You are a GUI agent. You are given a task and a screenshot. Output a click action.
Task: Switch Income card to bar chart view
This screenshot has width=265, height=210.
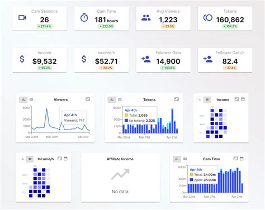pyautogui.click(x=200, y=100)
